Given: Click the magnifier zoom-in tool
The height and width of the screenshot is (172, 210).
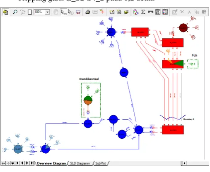Looking at the screenshot, I should [x=15, y=12].
